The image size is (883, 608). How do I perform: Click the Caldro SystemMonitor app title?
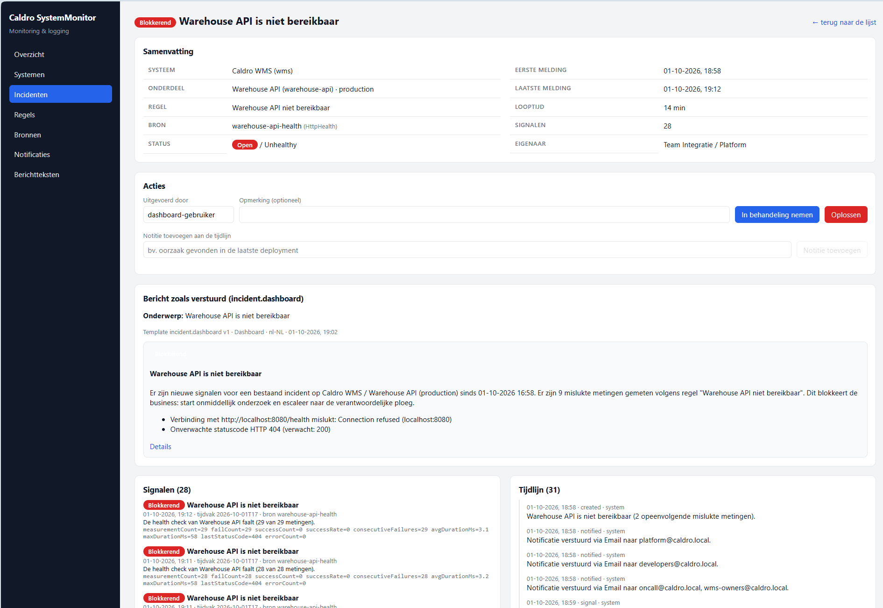pyautogui.click(x=52, y=18)
